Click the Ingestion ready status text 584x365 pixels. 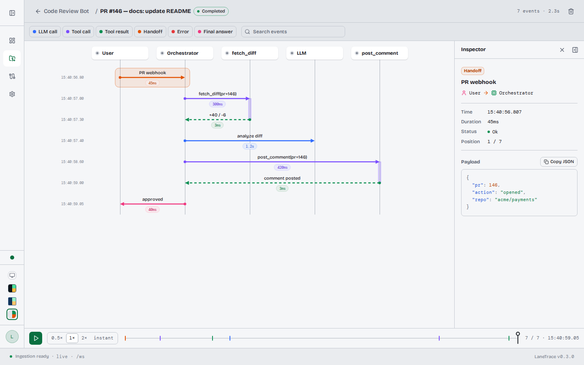coord(32,356)
